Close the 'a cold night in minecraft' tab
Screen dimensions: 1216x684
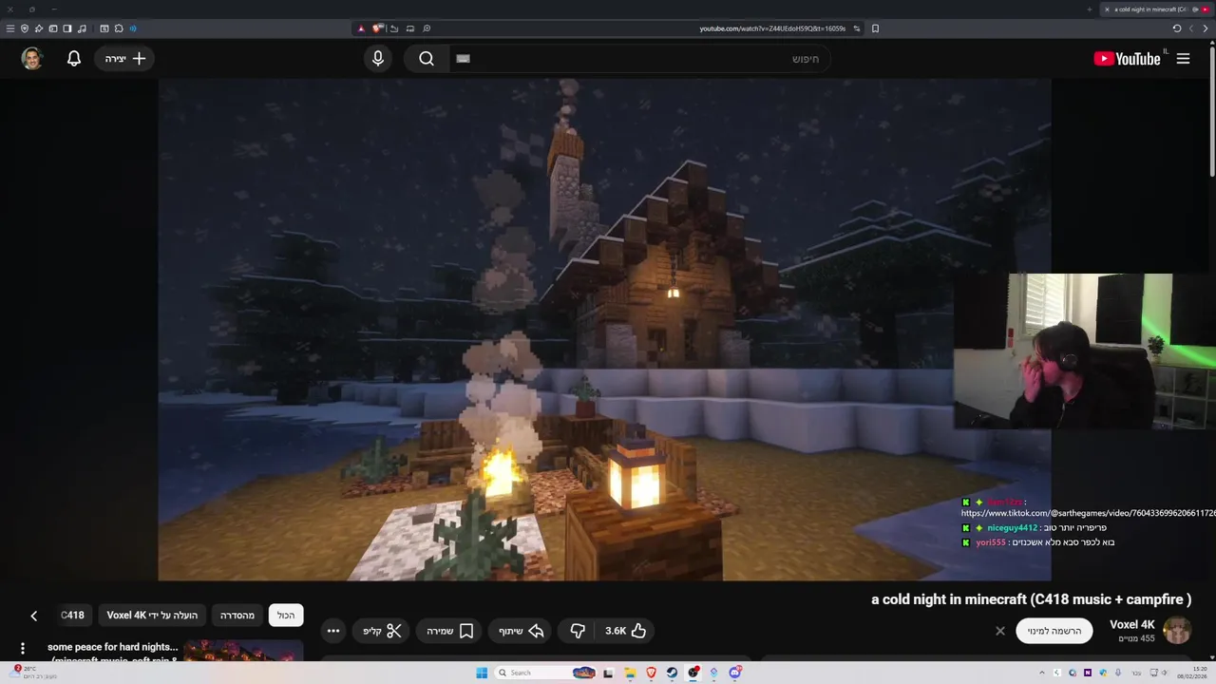click(1107, 9)
